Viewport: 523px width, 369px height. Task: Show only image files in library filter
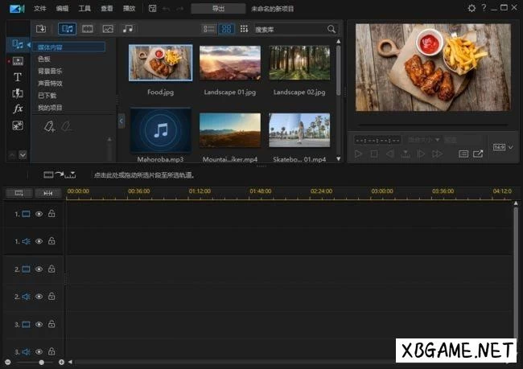click(x=107, y=29)
